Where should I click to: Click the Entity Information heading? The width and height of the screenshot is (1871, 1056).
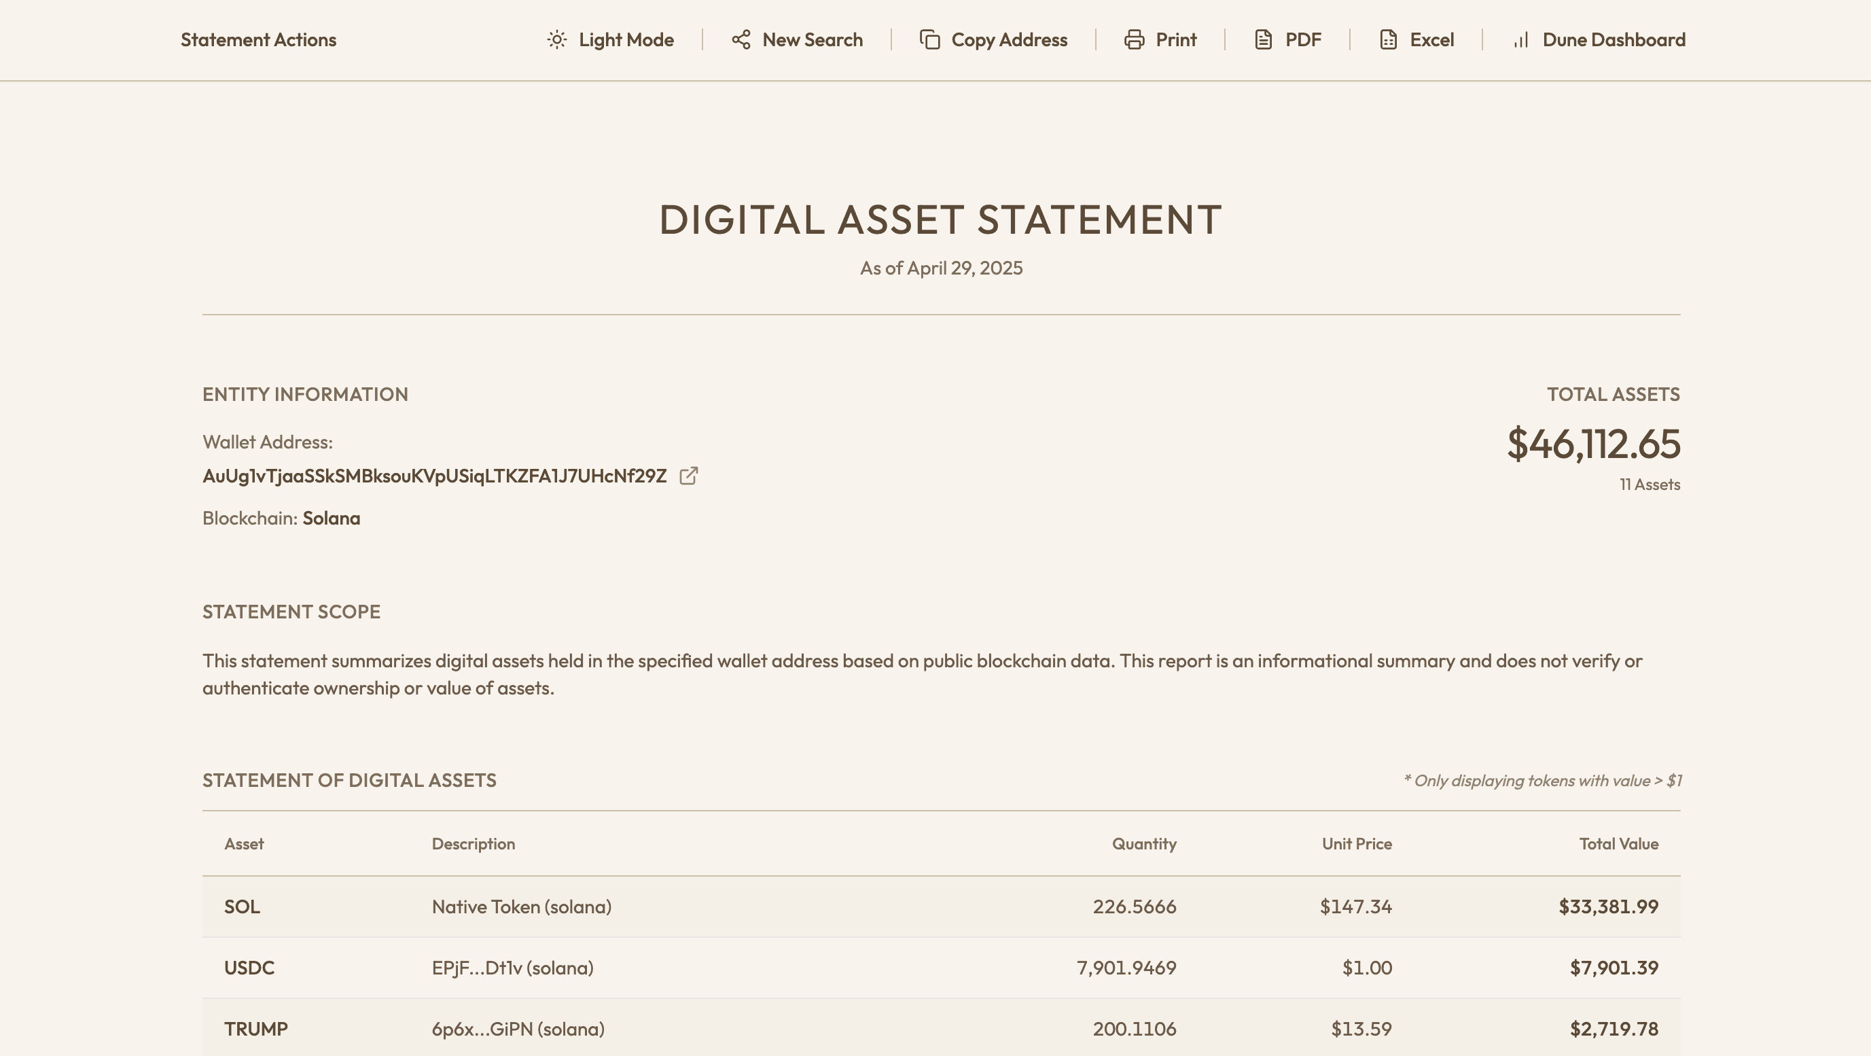(305, 394)
